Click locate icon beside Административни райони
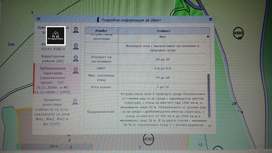The width and height of the screenshot is (272, 153). [75, 30]
